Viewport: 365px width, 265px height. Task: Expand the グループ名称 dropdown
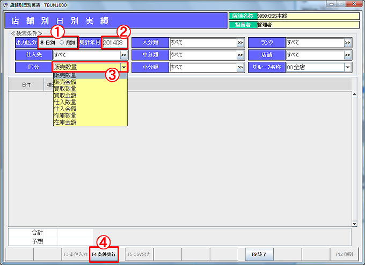347,68
